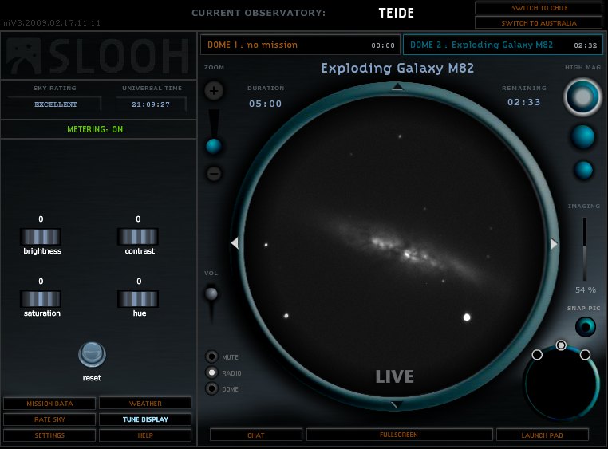This screenshot has height=449, width=608.
Task: Click the Exploding Galaxy M82 title
Action: (397, 68)
